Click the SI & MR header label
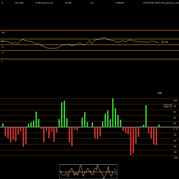Image resolution: width=179 pixels, height=179 pixels. pos(19,3)
